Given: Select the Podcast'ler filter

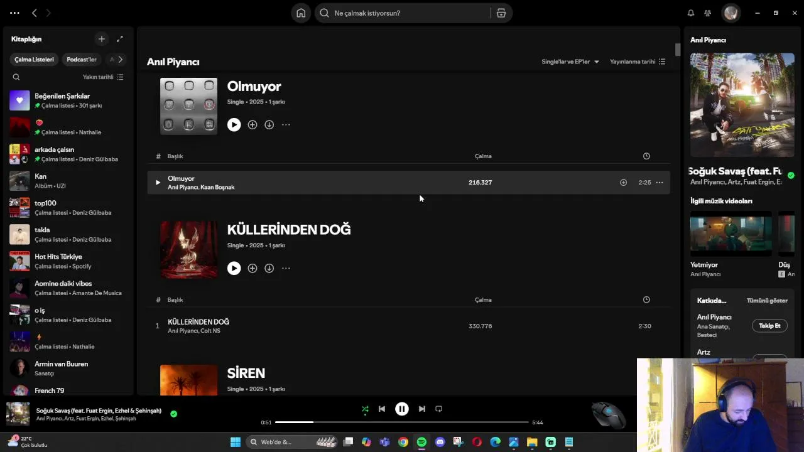Looking at the screenshot, I should pyautogui.click(x=82, y=60).
